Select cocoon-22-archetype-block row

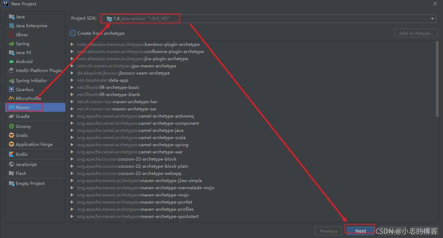tap(252, 159)
